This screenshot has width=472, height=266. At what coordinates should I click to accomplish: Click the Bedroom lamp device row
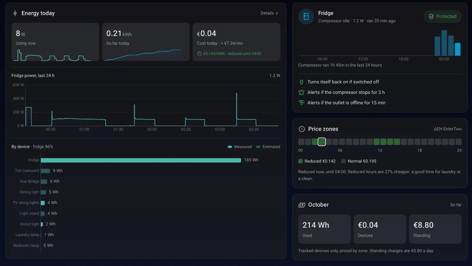coord(145,246)
